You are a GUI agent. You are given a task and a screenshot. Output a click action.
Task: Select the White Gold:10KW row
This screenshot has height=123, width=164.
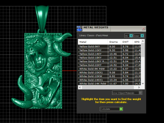pos(109,76)
